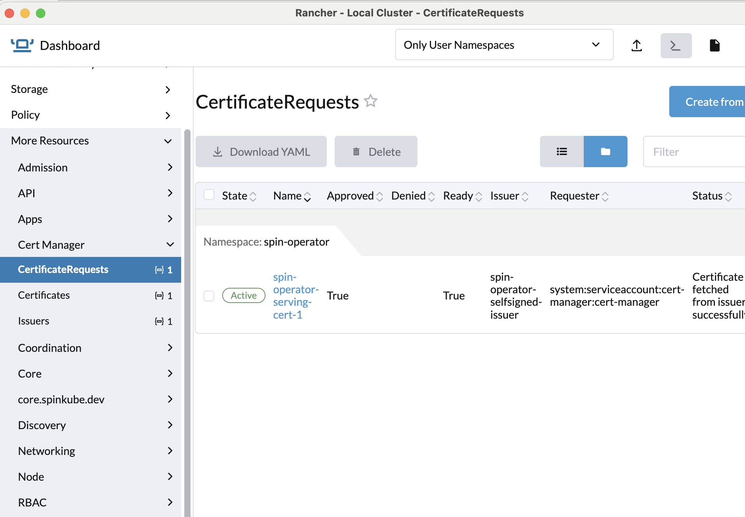Viewport: 745px width, 517px height.
Task: Click the Download YAML button
Action: tap(261, 152)
